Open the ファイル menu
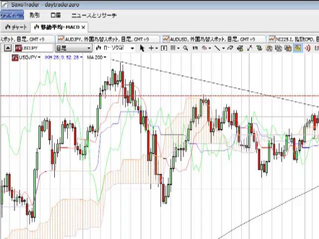This screenshot has height=239, width=319. coord(11,15)
